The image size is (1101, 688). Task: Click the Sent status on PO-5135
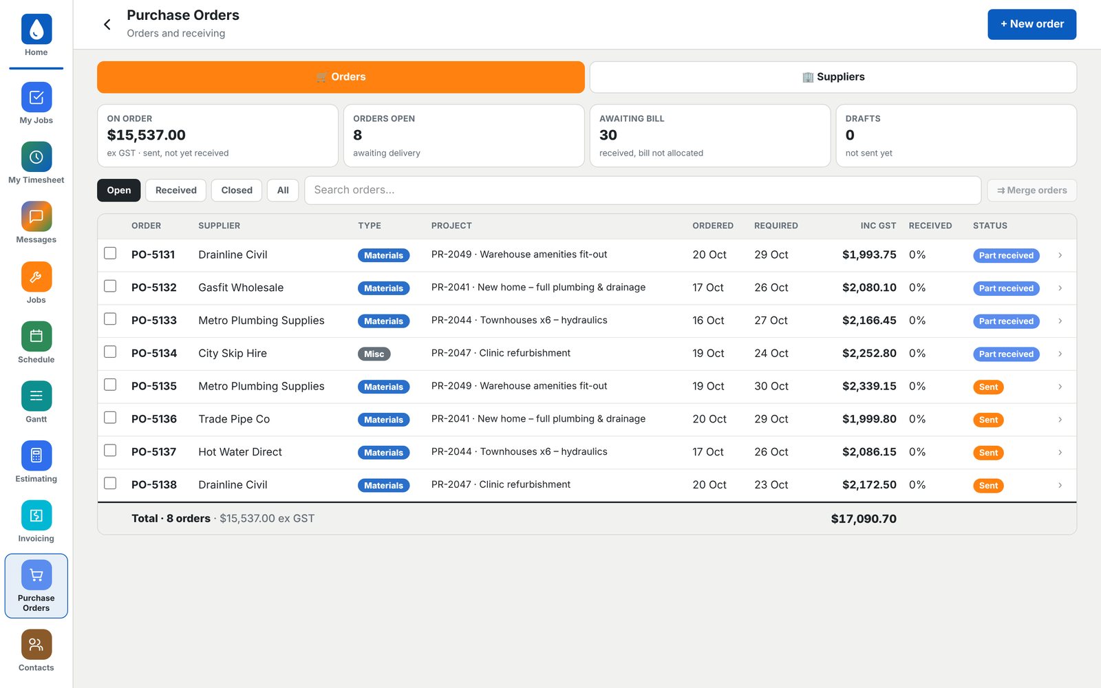(988, 387)
